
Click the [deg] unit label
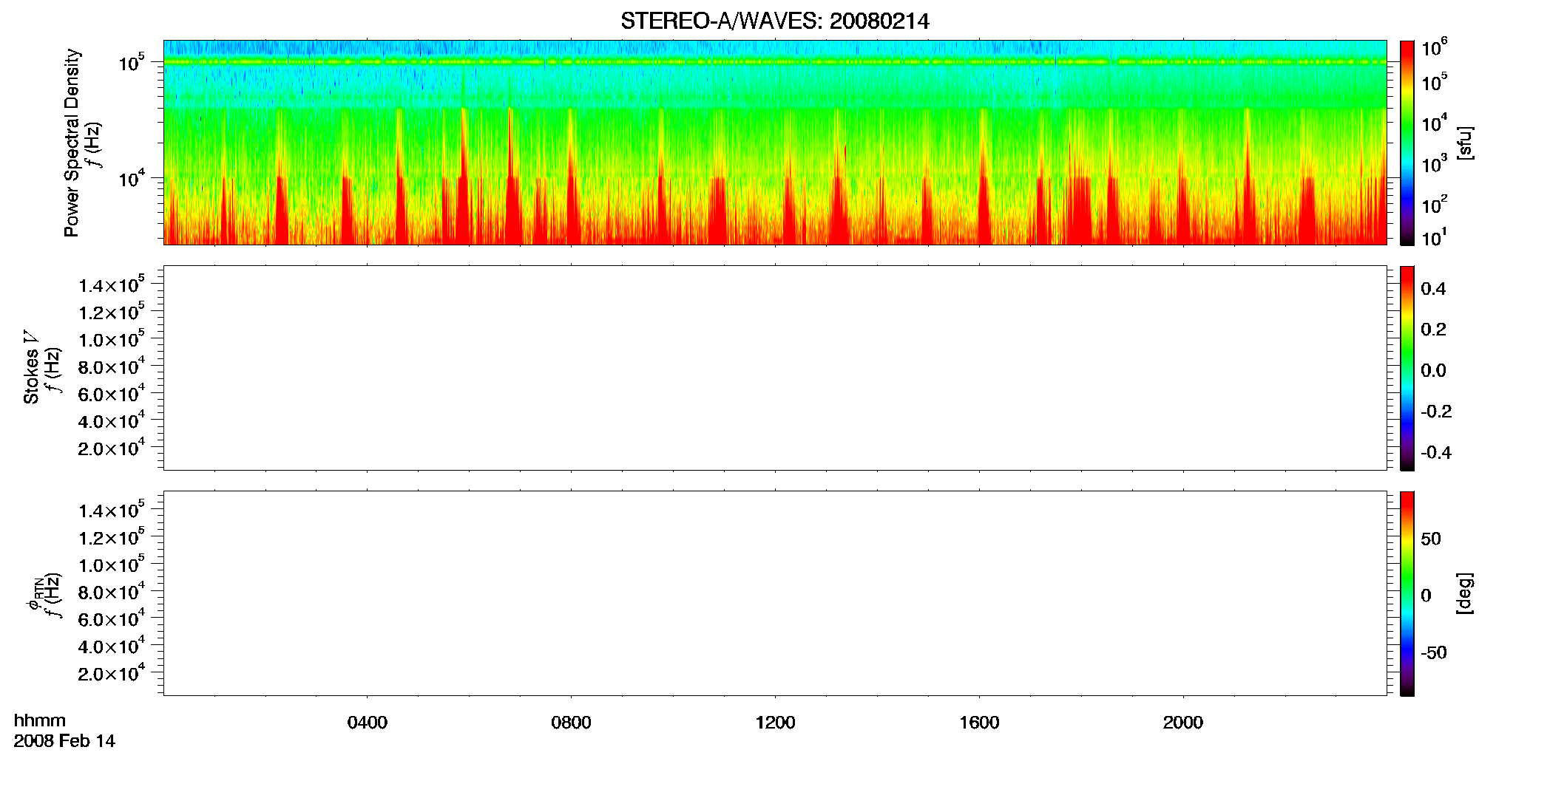tap(1465, 593)
